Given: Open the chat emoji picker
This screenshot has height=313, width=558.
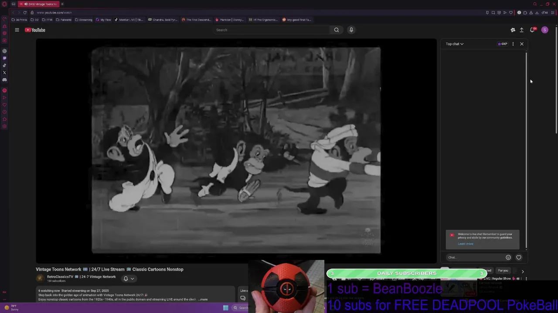Looking at the screenshot, I should [x=508, y=257].
